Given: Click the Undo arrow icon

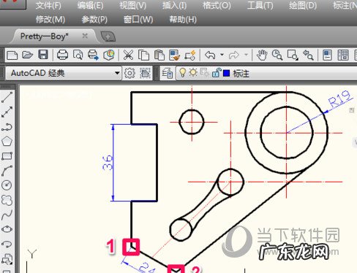Looking at the screenshot, I should pyautogui.click(x=210, y=55).
